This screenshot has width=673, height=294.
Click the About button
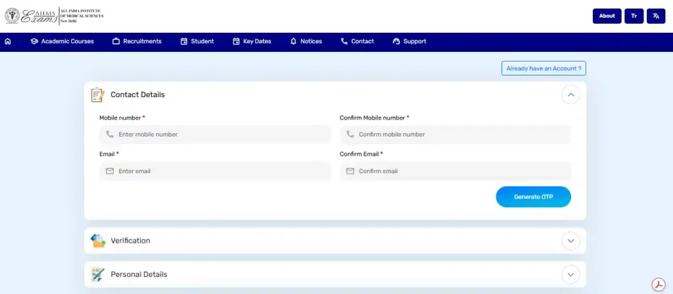pyautogui.click(x=607, y=16)
